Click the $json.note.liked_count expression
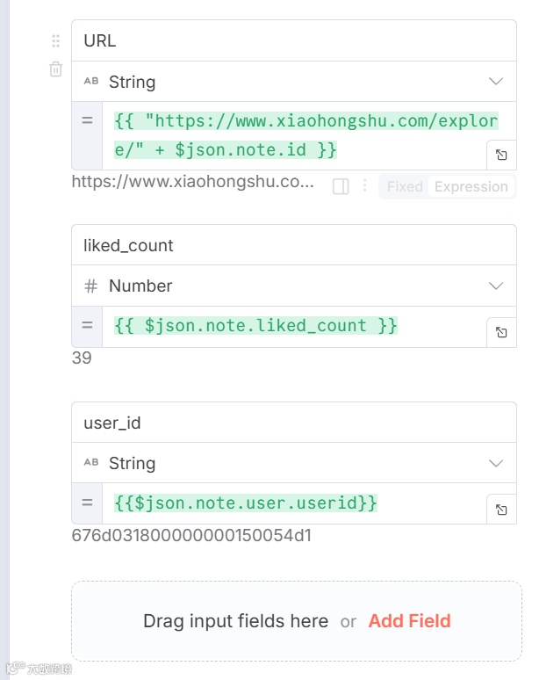This screenshot has width=539, height=680. 255,325
